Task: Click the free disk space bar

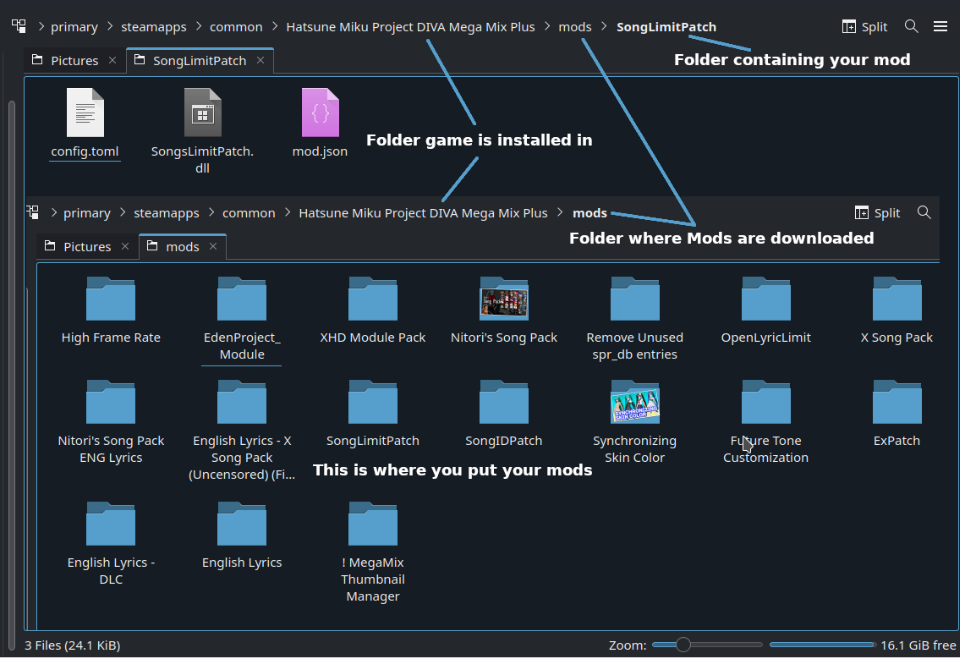Action: 822,645
